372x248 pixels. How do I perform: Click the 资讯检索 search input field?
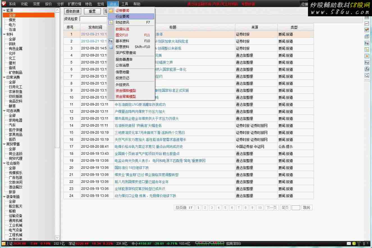pyautogui.click(x=94, y=19)
